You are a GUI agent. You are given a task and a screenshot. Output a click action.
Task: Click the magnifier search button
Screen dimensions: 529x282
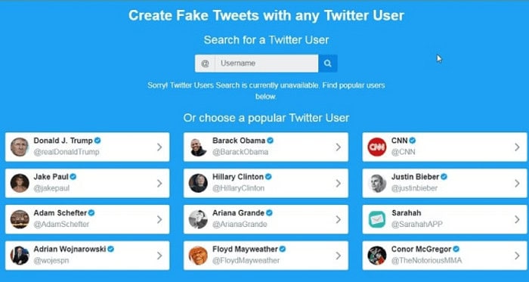click(x=327, y=64)
